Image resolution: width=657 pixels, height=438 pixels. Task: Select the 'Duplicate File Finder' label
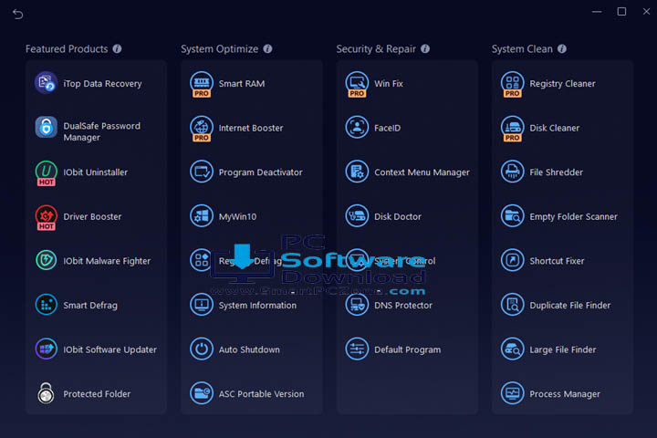pos(570,306)
